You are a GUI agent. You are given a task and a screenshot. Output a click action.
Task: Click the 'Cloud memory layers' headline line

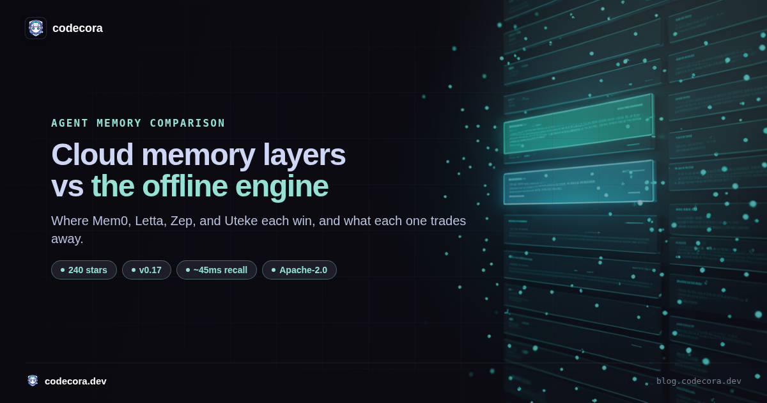tap(198, 155)
